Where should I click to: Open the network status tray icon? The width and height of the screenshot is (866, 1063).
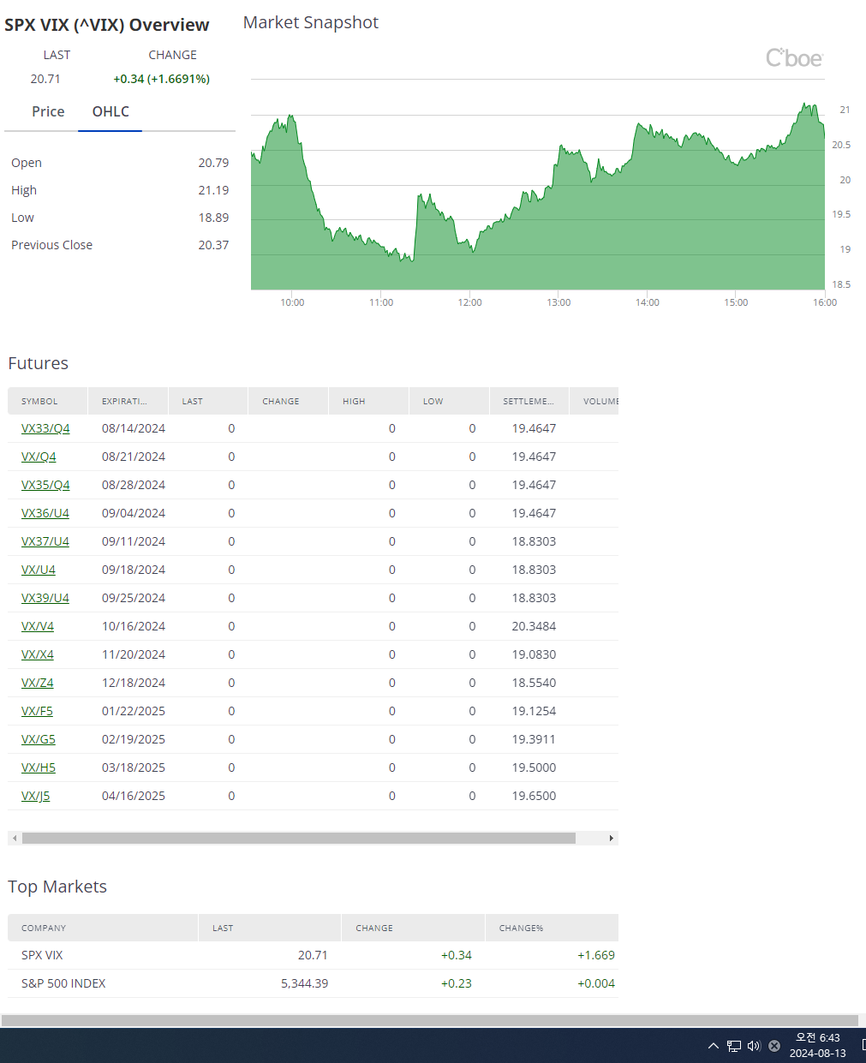(734, 1046)
